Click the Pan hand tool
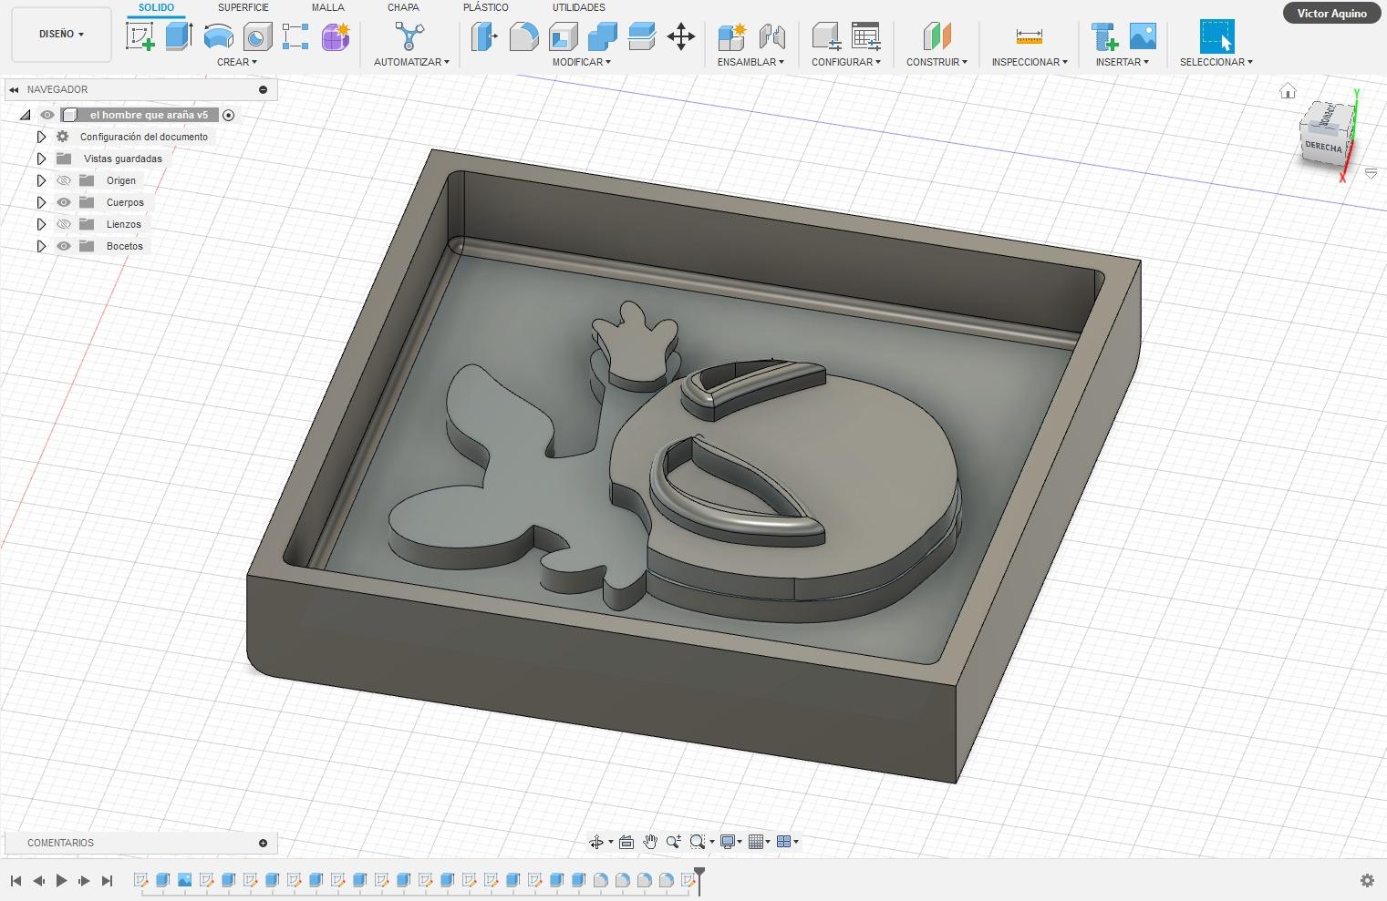 650,842
